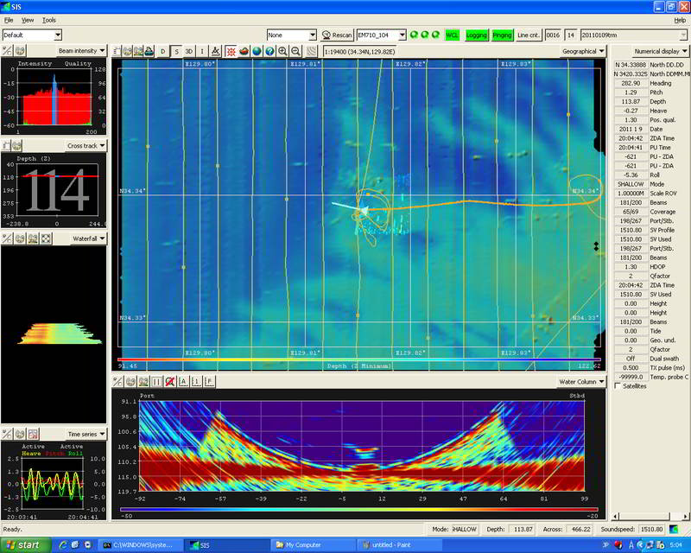Click the zoom out magnifier icon
The height and width of the screenshot is (553, 691).
click(296, 52)
